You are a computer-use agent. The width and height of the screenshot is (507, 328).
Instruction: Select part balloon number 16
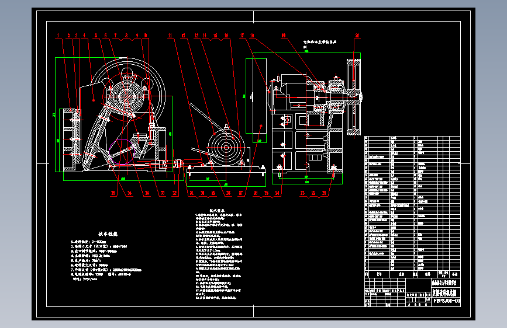point(226,36)
